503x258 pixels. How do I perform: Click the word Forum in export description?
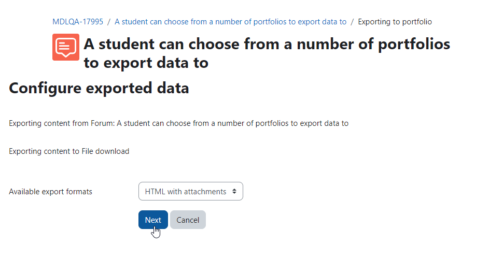tap(102, 123)
